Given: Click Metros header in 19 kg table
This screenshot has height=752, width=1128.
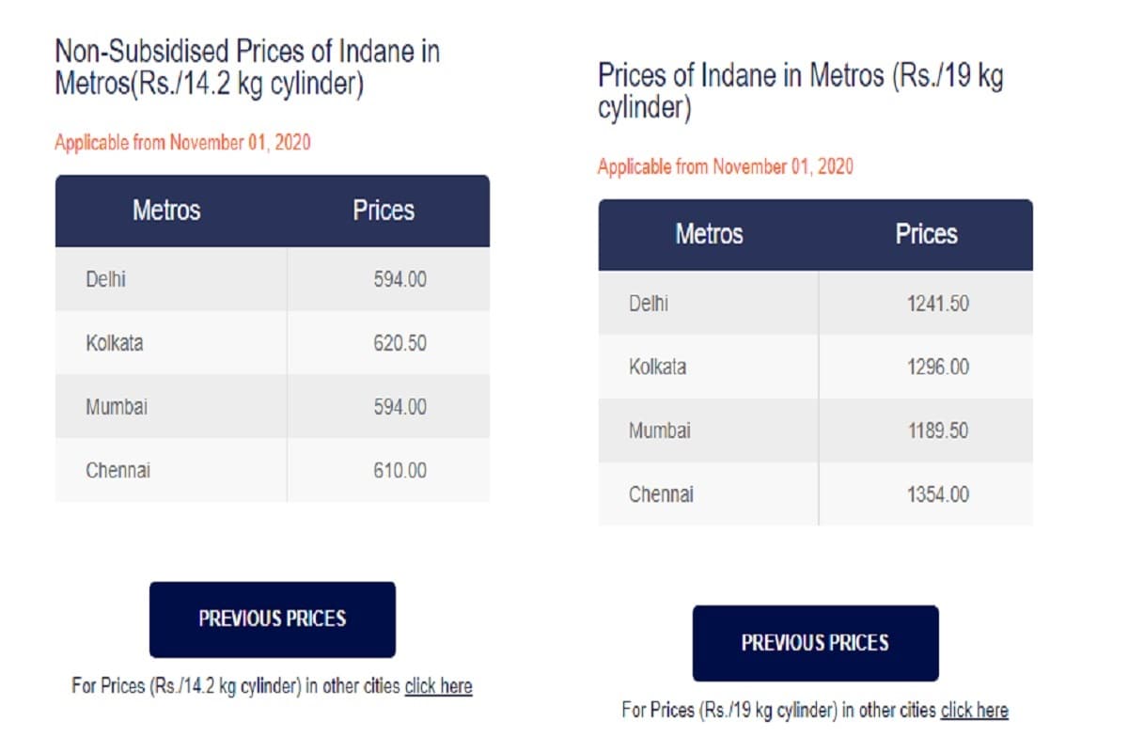Looking at the screenshot, I should (x=709, y=234).
